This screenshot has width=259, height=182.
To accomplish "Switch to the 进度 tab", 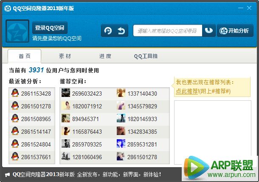I will click(x=105, y=56).
